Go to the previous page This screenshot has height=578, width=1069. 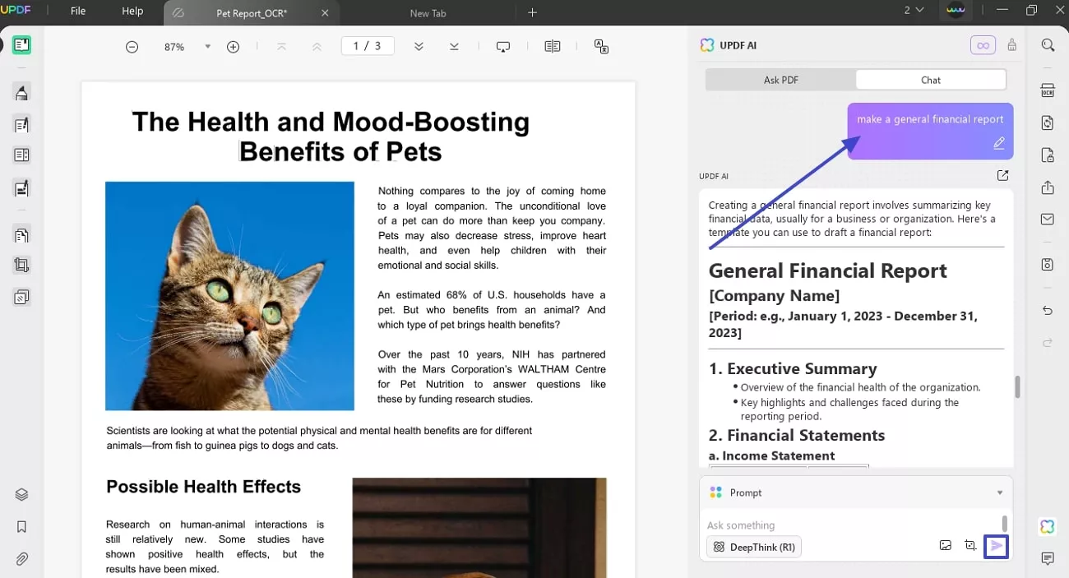pos(317,47)
